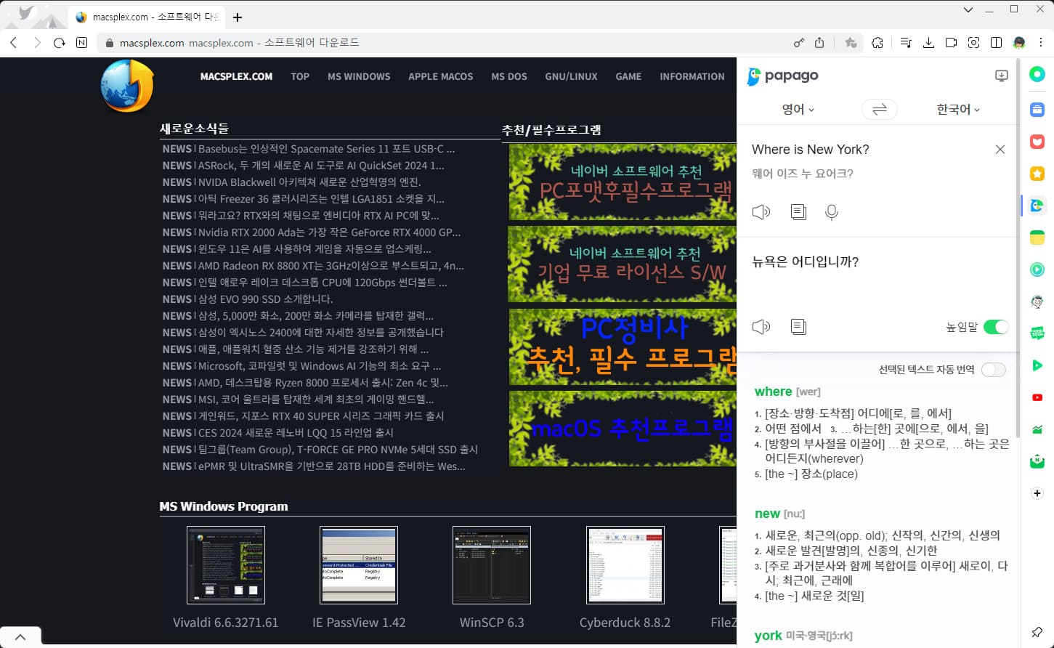Open the media playlist toolbar icon
Image resolution: width=1054 pixels, height=648 pixels.
click(905, 43)
